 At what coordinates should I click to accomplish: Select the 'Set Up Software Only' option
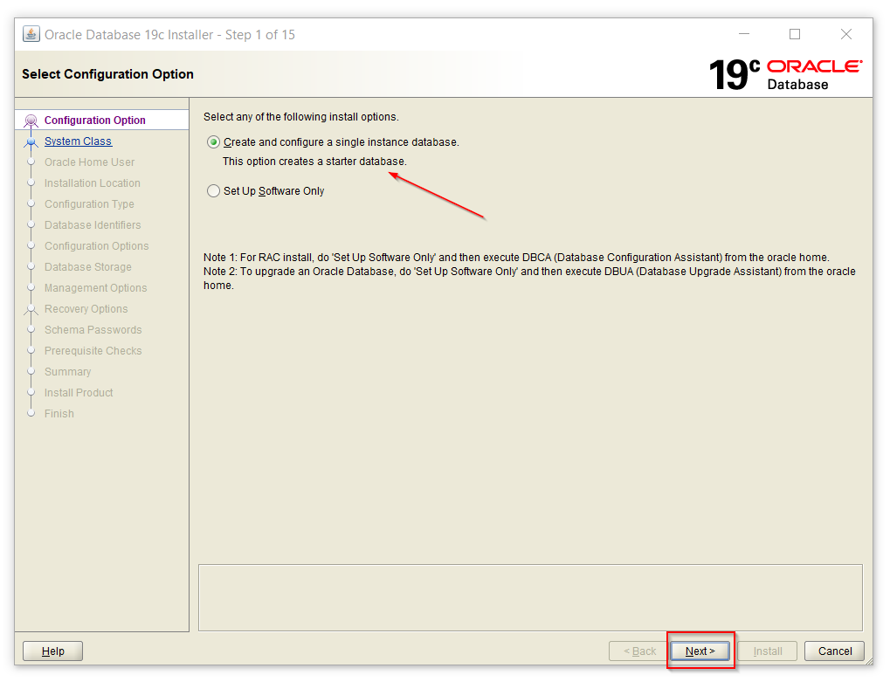pos(214,191)
